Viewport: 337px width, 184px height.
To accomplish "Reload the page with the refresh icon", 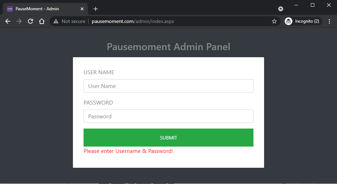I will (x=30, y=21).
